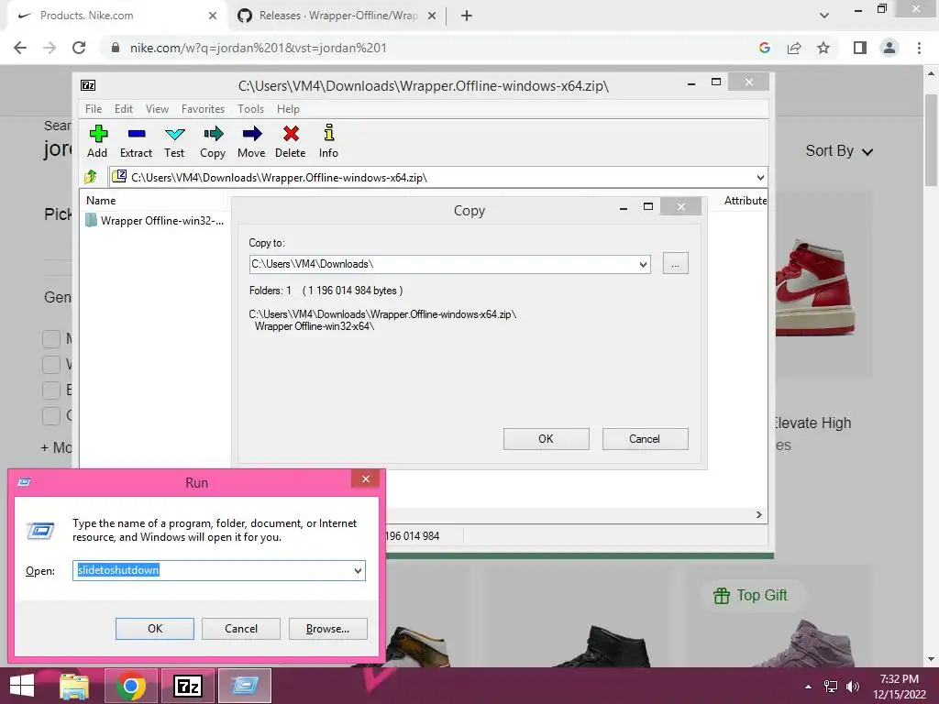Open the 7-Zip Edit menu
Screen dimensions: 939x704
point(124,109)
